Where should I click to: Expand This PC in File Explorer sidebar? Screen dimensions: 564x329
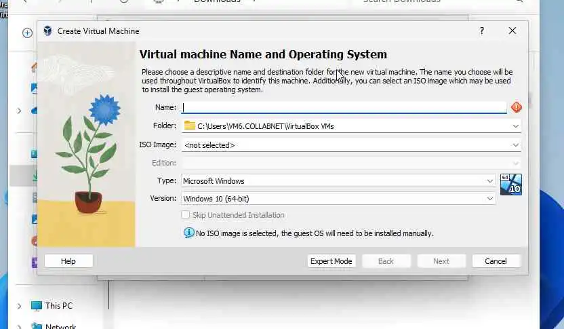coord(19,306)
